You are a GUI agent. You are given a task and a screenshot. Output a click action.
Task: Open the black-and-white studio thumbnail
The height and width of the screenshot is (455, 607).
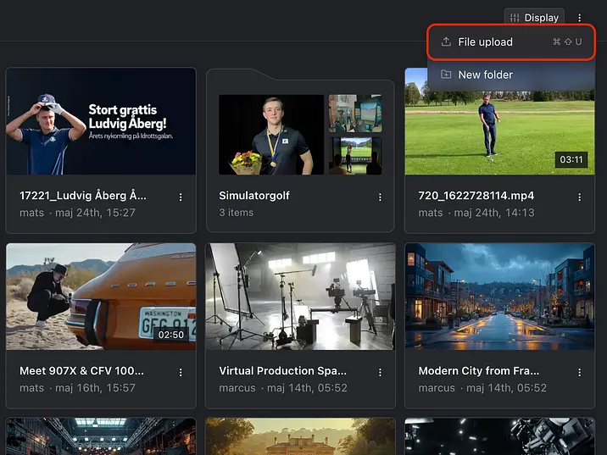pos(300,297)
